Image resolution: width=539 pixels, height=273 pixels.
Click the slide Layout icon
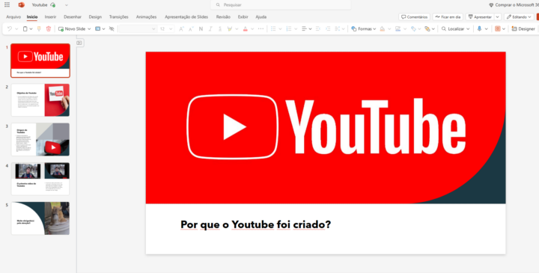point(98,29)
